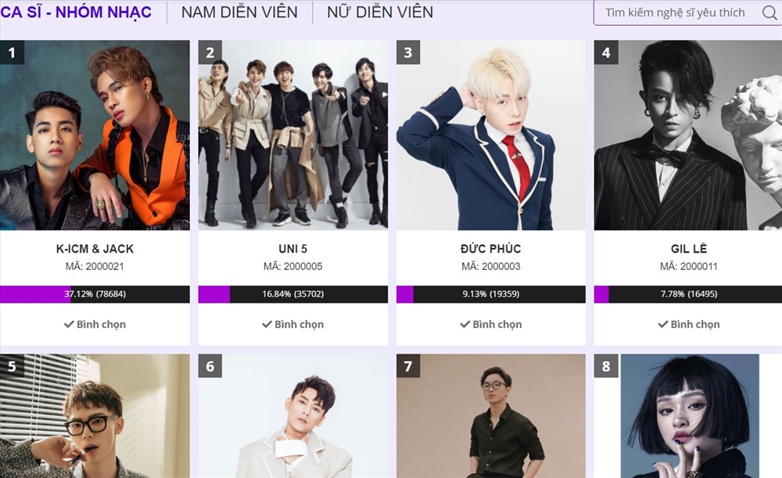Vote for GIL LÊ with Bình chọn
The image size is (782, 478).
[x=689, y=325]
